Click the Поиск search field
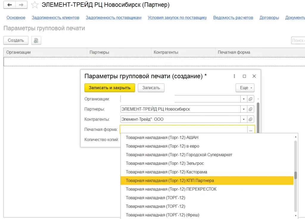This screenshot has height=219, width=305. coord(298,41)
